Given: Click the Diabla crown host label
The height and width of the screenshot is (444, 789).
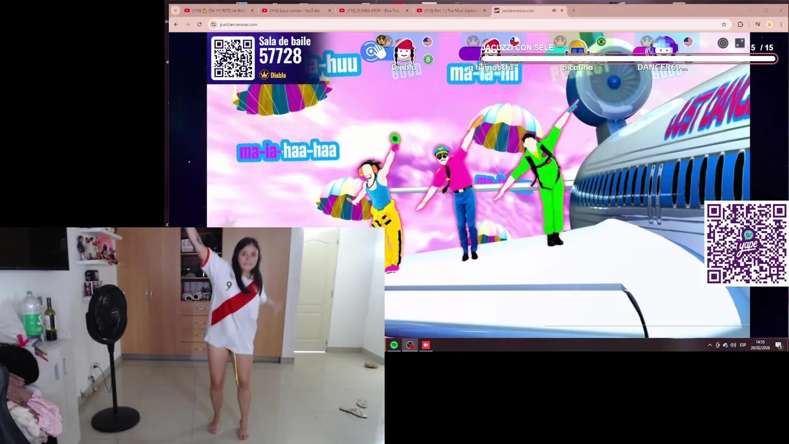Looking at the screenshot, I should [273, 75].
